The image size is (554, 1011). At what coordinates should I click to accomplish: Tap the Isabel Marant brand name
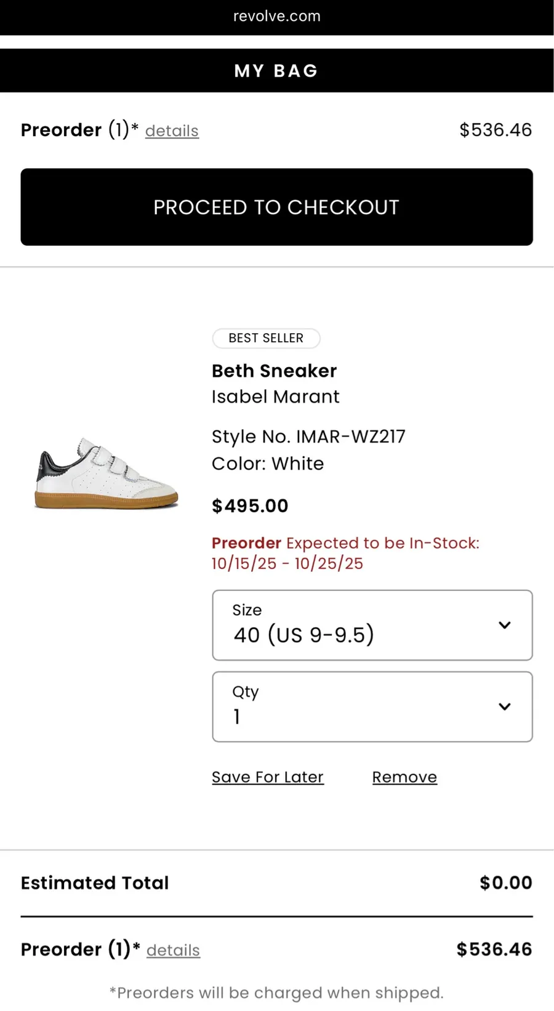275,397
